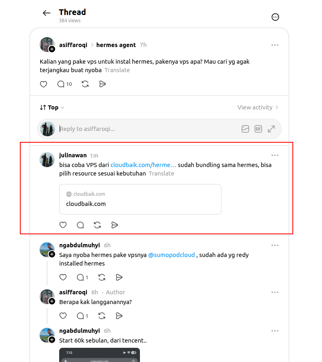Open more options for julinawan's reply
The image size is (322, 362).
pos(275,155)
